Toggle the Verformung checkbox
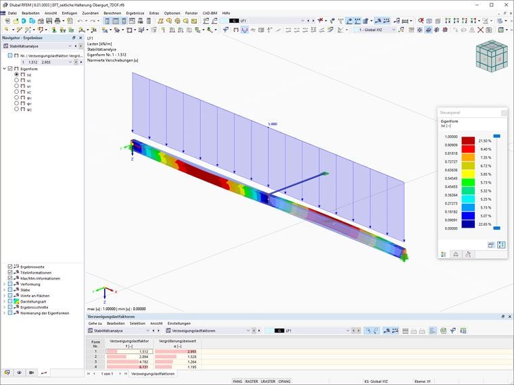514x385 pixels. click(x=10, y=284)
